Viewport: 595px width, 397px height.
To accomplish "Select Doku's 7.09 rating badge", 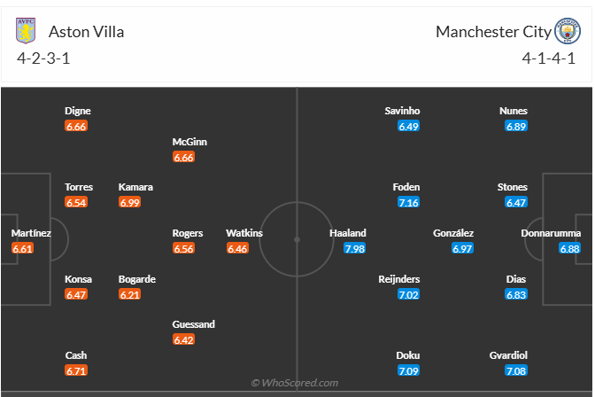I will pos(408,370).
